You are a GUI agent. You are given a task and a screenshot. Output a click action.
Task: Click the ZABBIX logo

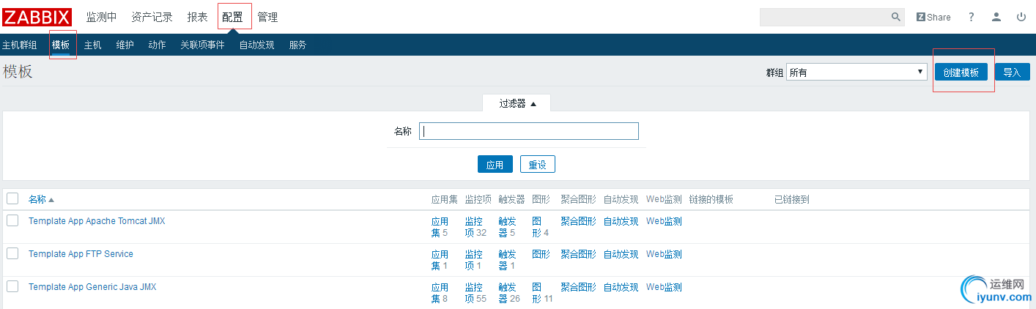pos(37,17)
